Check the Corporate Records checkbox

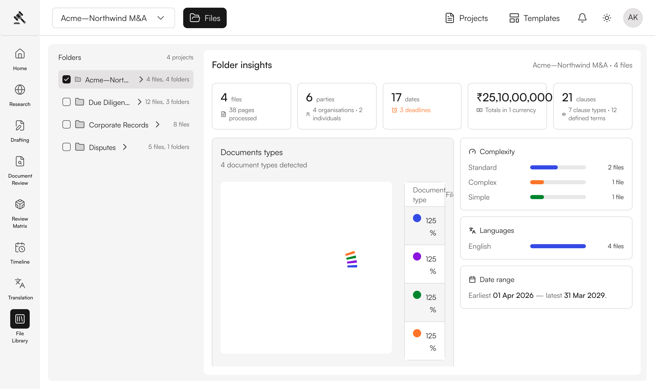pos(67,124)
